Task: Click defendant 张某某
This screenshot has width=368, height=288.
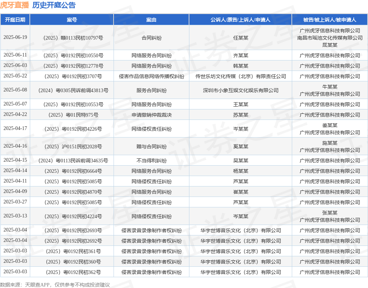Action: [330, 213]
